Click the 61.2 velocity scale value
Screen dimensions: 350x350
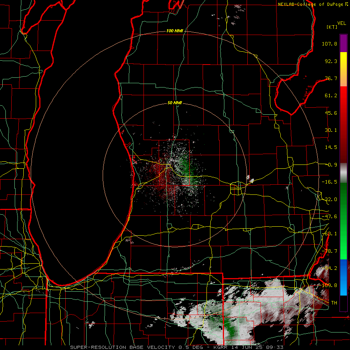[331, 96]
